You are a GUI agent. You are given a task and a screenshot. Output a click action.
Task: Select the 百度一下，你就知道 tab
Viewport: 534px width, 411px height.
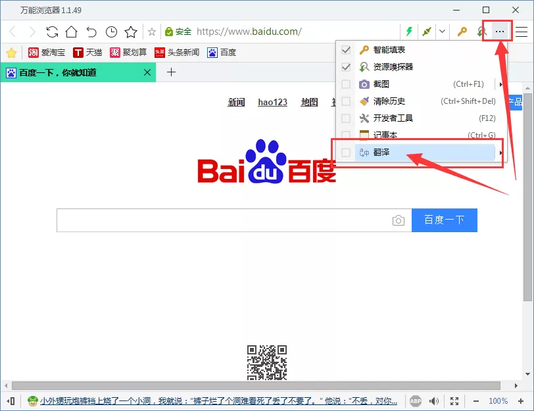[78, 72]
